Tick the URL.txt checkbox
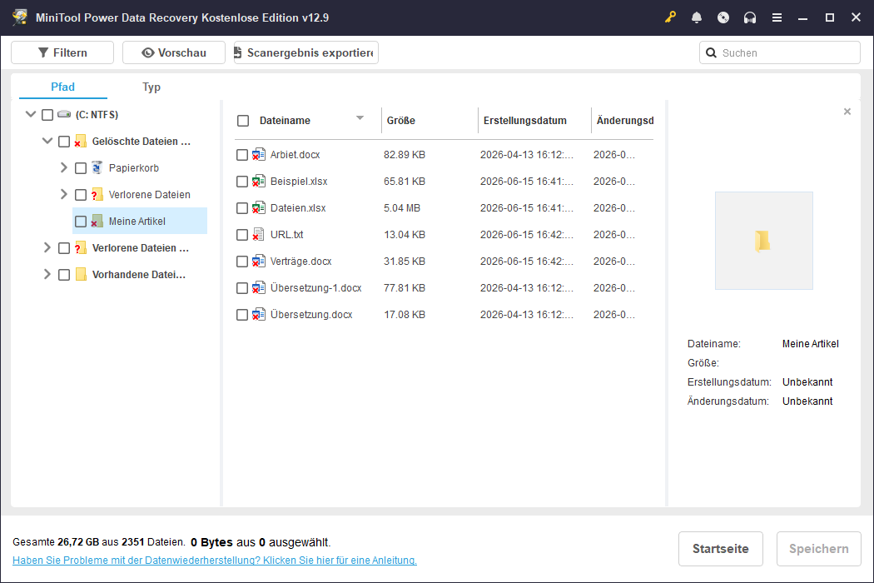Viewport: 874px width, 583px height. coord(242,235)
